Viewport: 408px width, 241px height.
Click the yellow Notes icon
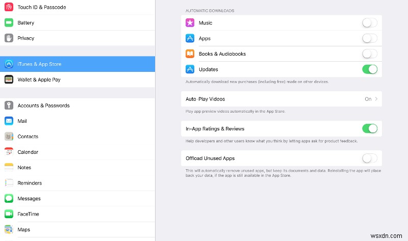[x=9, y=168]
